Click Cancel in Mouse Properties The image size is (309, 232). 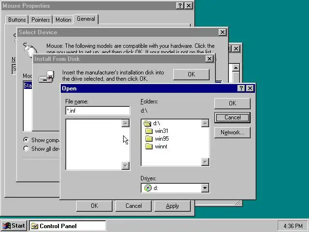133,206
